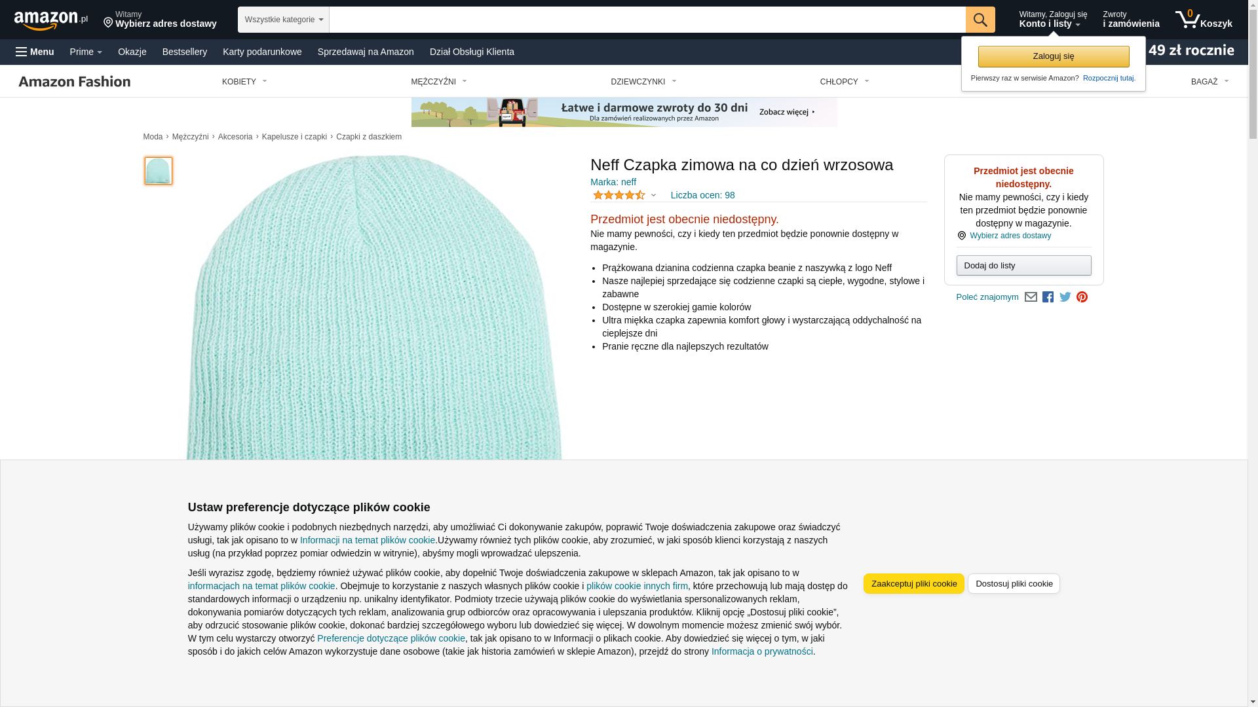Viewport: 1258px width, 707px height.
Task: Open the Bestsellery menu item
Action: pos(184,52)
